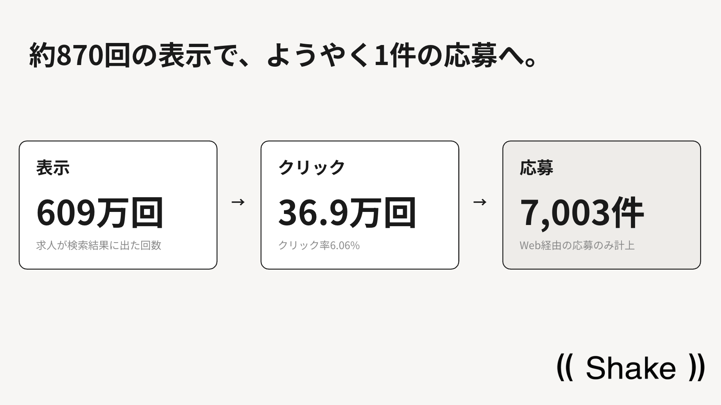Click the 609万回 figure
Image resolution: width=721 pixels, height=405 pixels.
tap(100, 212)
